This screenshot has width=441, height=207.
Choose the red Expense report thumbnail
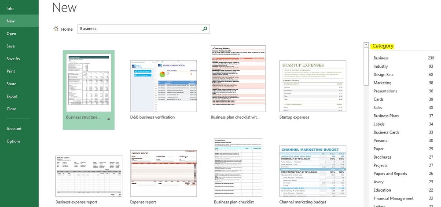[x=163, y=173]
